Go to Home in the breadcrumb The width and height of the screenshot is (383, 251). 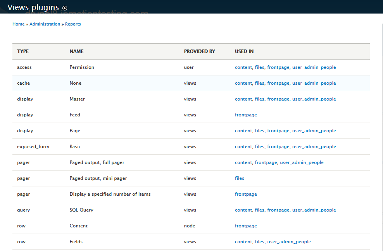pos(19,24)
